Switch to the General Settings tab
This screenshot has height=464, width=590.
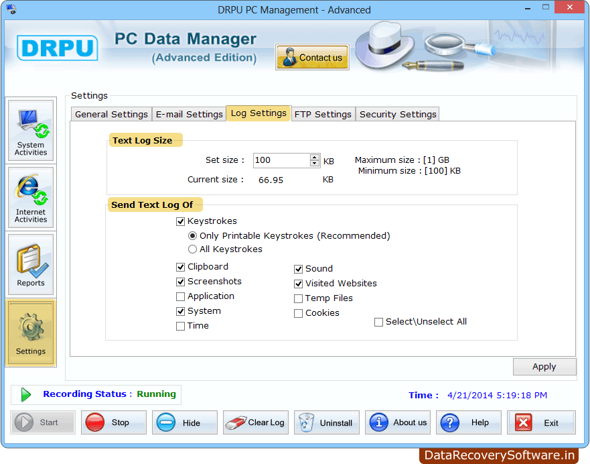click(111, 114)
